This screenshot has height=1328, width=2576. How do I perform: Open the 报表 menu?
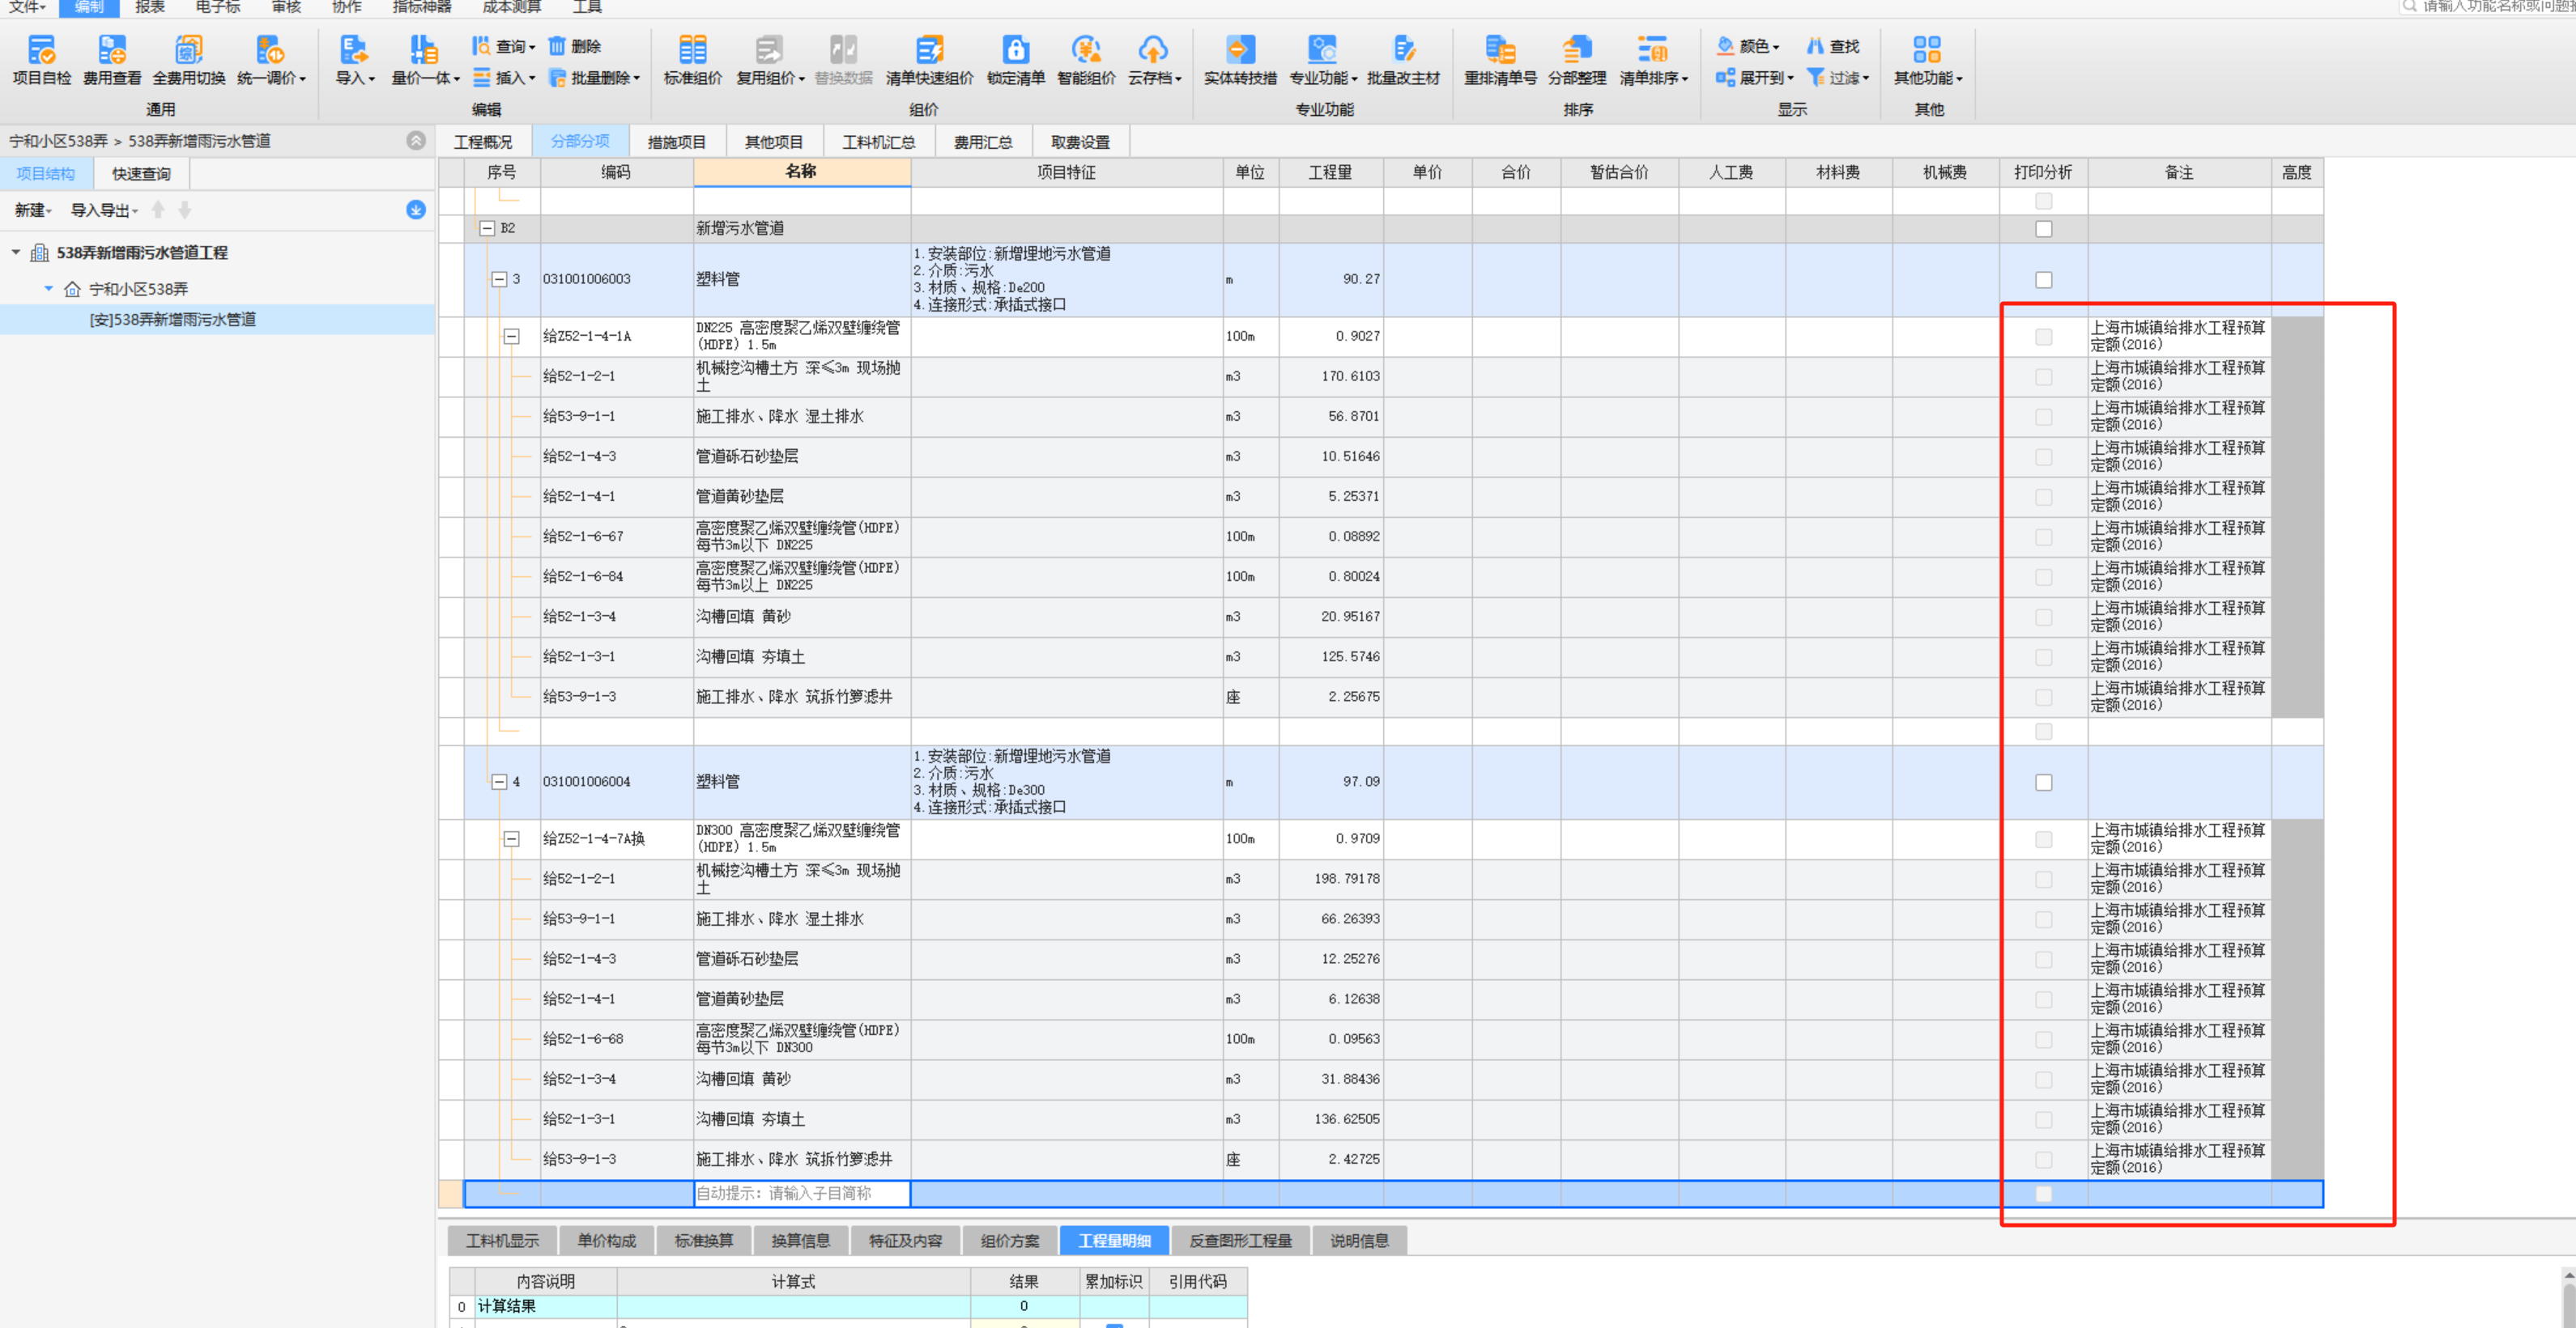(150, 7)
